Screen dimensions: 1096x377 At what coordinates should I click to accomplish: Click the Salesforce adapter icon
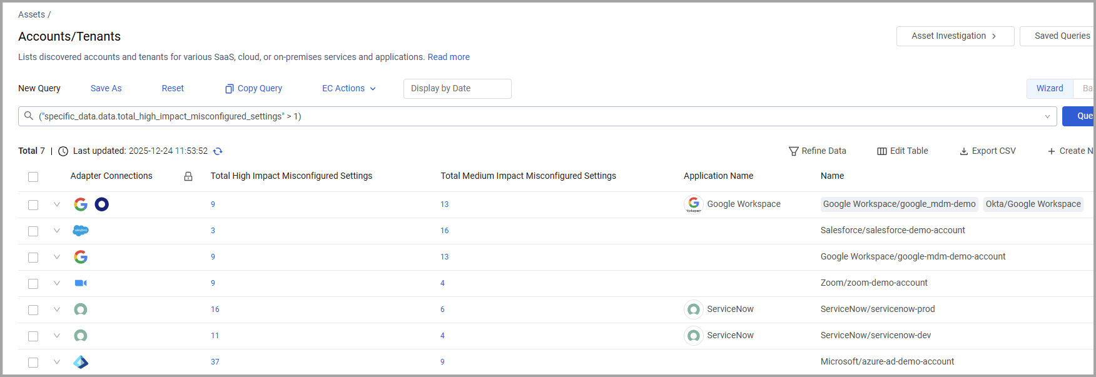pos(81,231)
